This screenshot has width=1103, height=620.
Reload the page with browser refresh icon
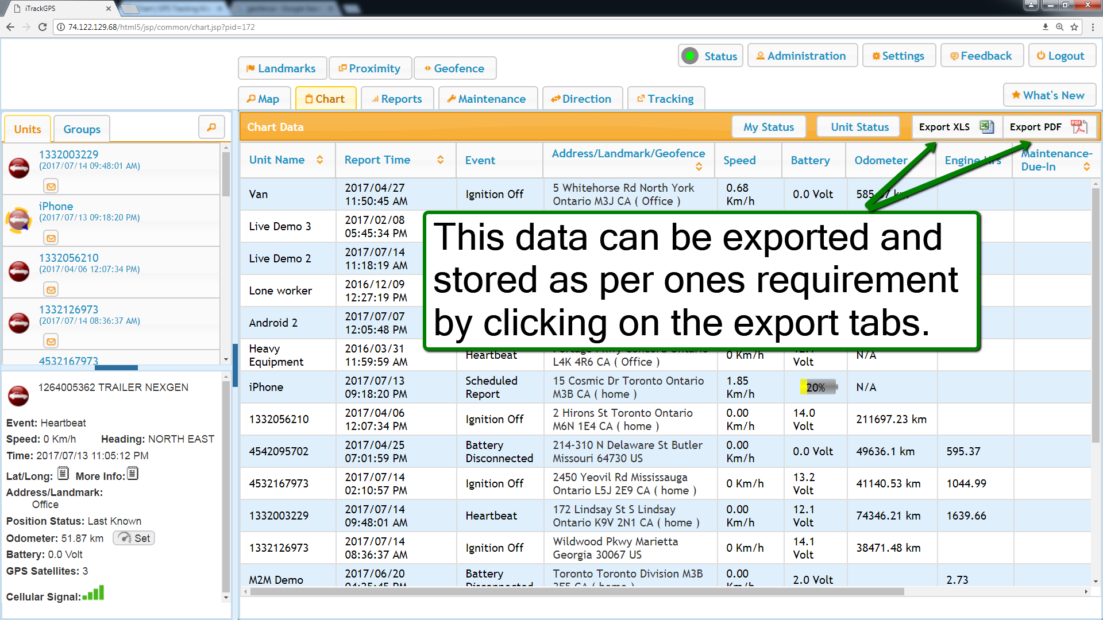pos(43,27)
